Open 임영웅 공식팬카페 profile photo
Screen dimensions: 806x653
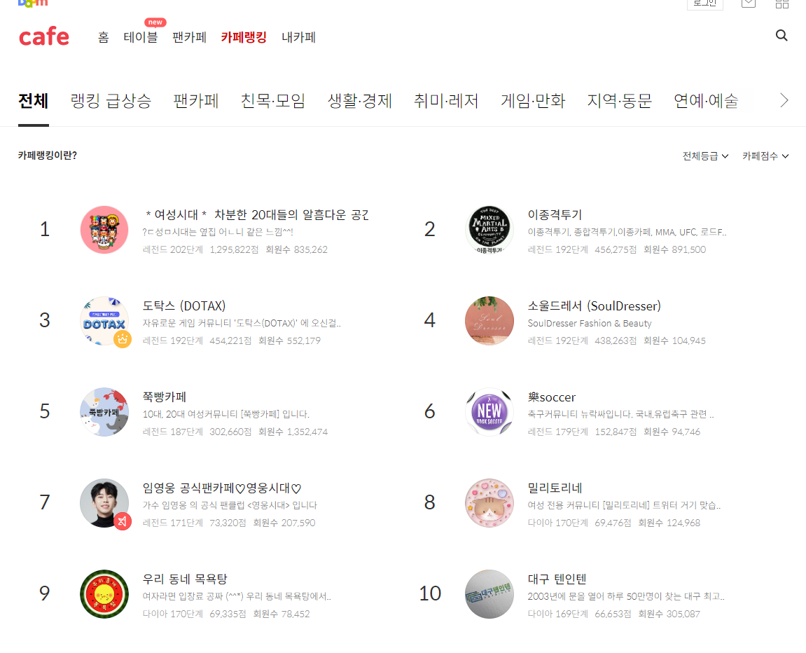coord(104,503)
